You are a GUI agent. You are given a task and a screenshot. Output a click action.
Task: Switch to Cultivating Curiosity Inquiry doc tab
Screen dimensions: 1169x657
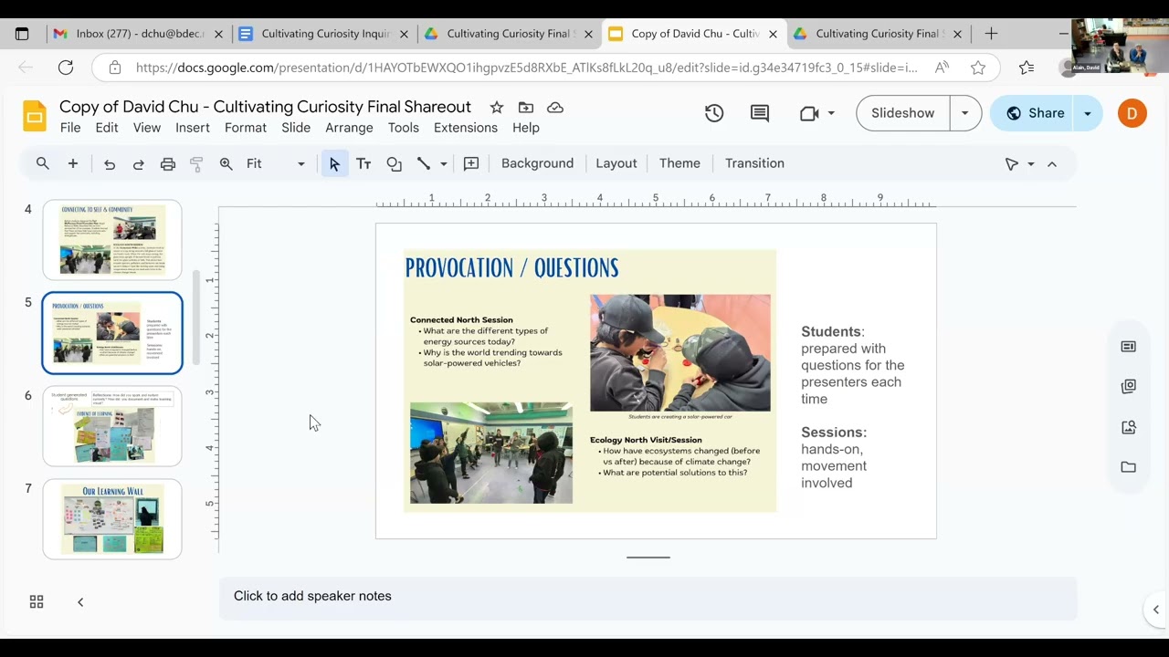click(325, 34)
